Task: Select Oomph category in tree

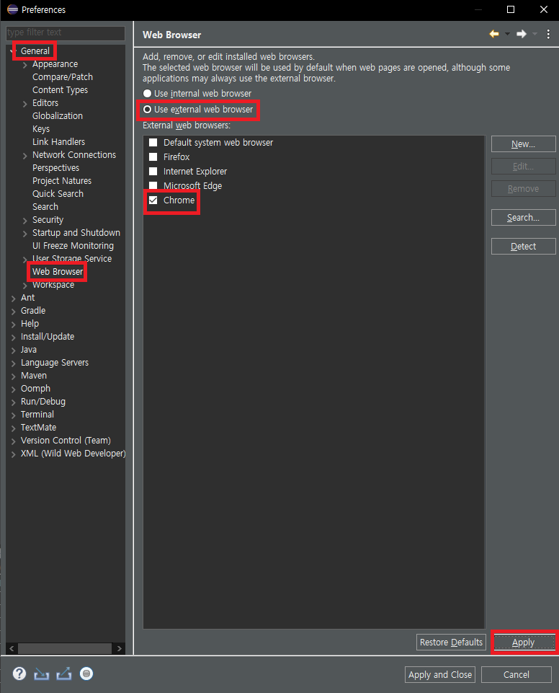Action: click(35, 389)
